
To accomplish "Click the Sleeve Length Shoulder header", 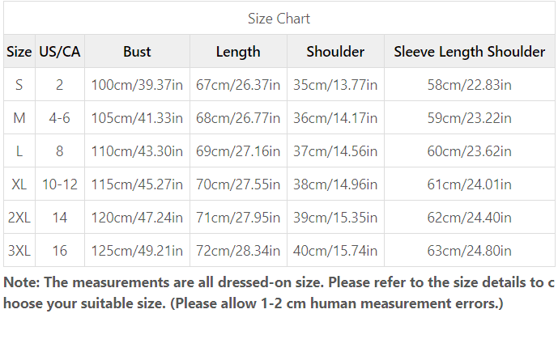I will [x=470, y=52].
